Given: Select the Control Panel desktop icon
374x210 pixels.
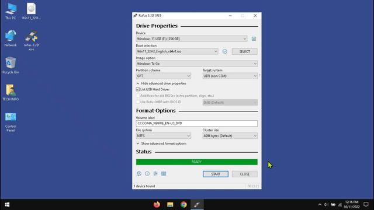Looking at the screenshot, I should click(x=11, y=122).
